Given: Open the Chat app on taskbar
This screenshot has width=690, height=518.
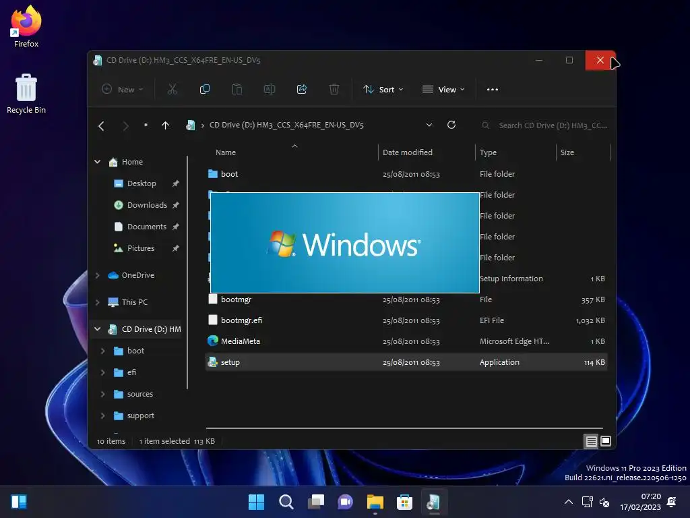Looking at the screenshot, I should (345, 502).
